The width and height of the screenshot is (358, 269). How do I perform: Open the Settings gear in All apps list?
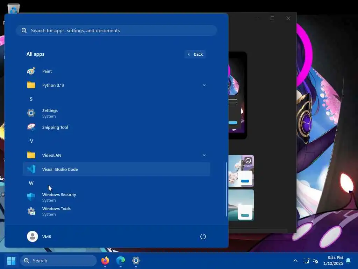pyautogui.click(x=31, y=113)
